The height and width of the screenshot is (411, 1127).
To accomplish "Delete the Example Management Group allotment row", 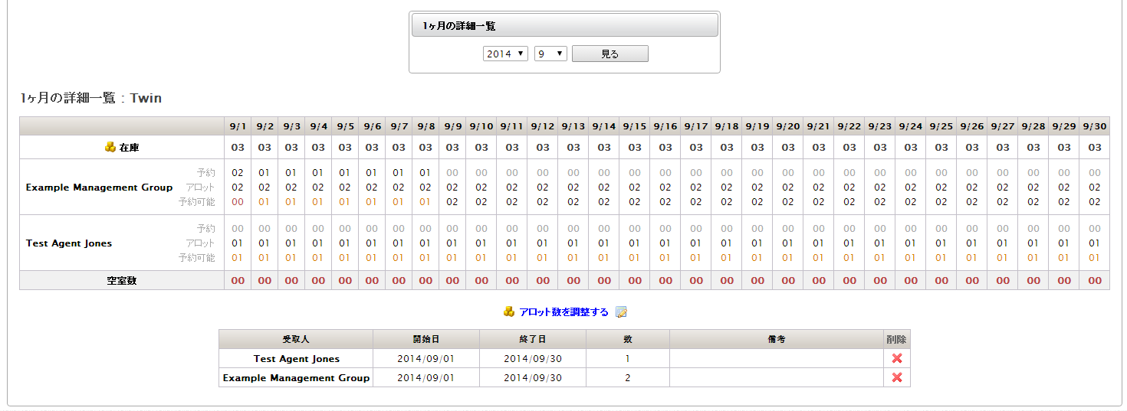I will coord(896,377).
